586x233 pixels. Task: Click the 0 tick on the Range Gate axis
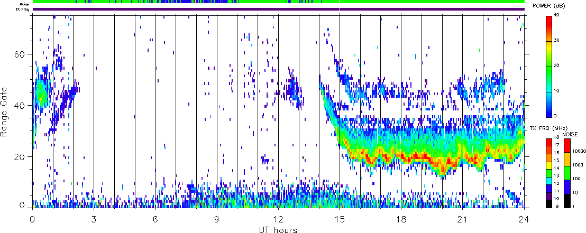[x=22, y=204]
